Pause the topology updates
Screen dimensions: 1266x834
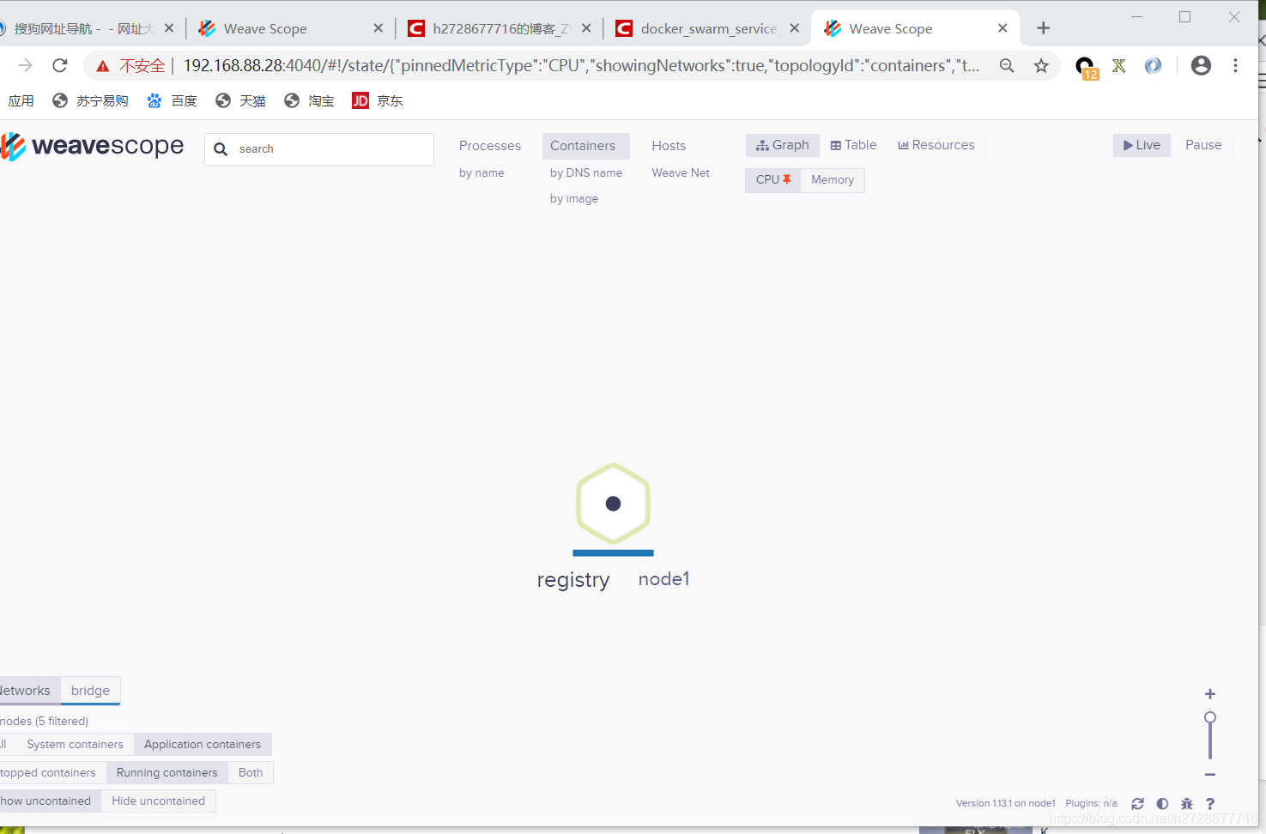[1203, 145]
